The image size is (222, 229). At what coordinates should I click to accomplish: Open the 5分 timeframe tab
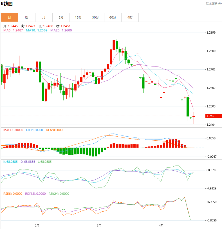click(x=61, y=17)
